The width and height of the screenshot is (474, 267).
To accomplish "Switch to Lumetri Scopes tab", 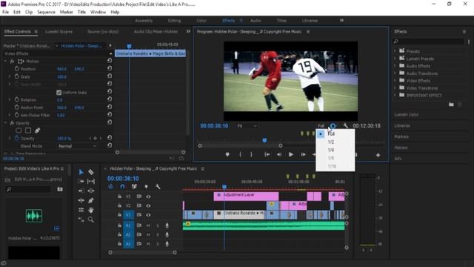I will click(59, 31).
